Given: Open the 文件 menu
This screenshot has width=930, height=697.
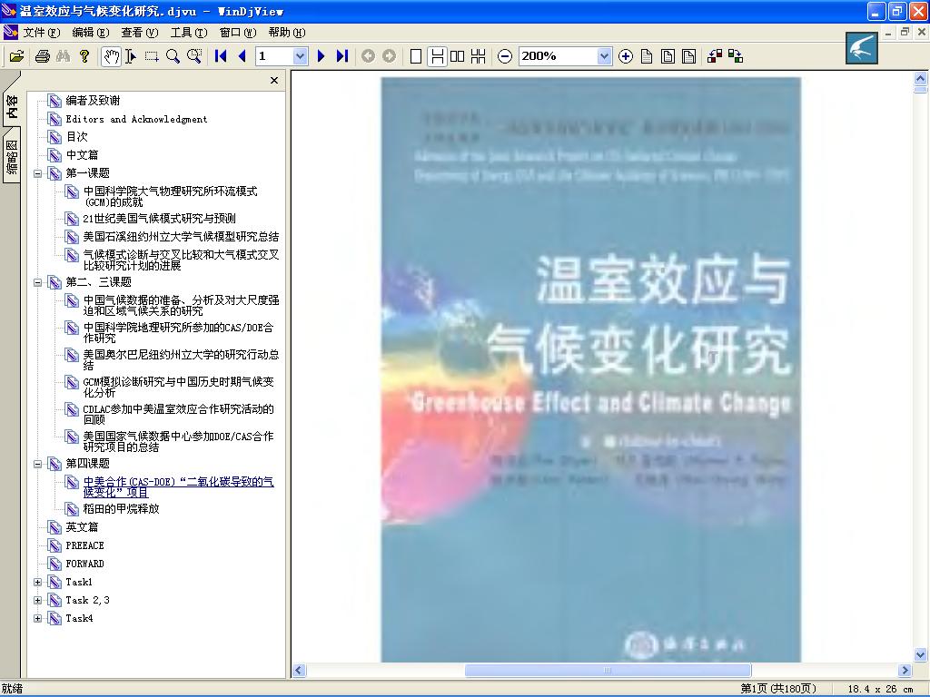Looking at the screenshot, I should [41, 32].
